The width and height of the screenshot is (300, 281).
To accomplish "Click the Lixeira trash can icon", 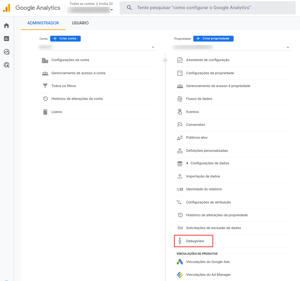I will (x=45, y=112).
